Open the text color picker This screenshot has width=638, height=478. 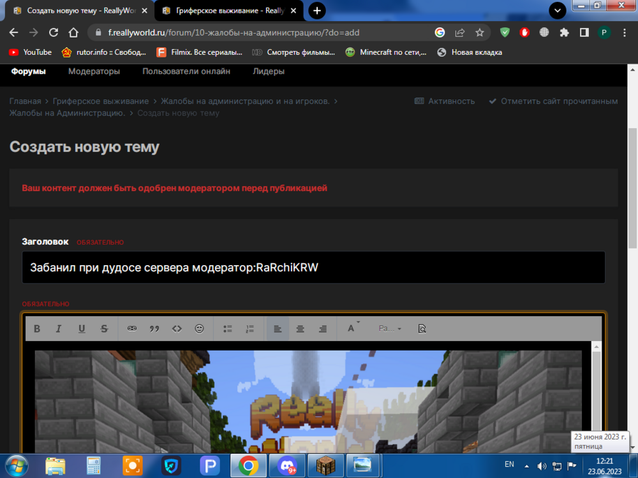pyautogui.click(x=352, y=328)
